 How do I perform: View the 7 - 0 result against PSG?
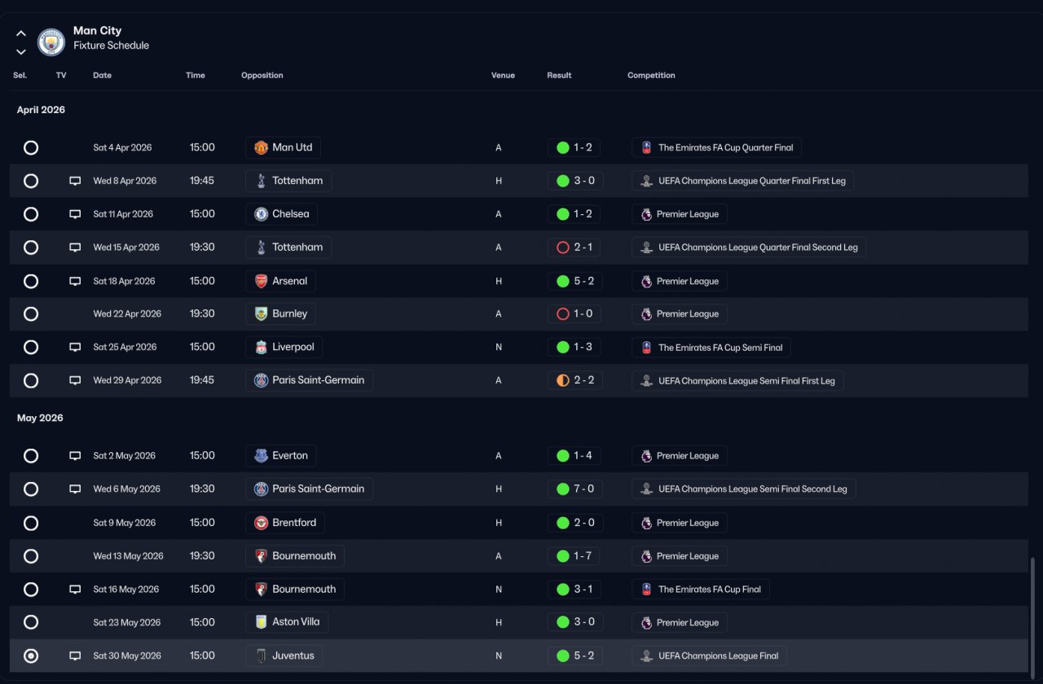tap(575, 489)
